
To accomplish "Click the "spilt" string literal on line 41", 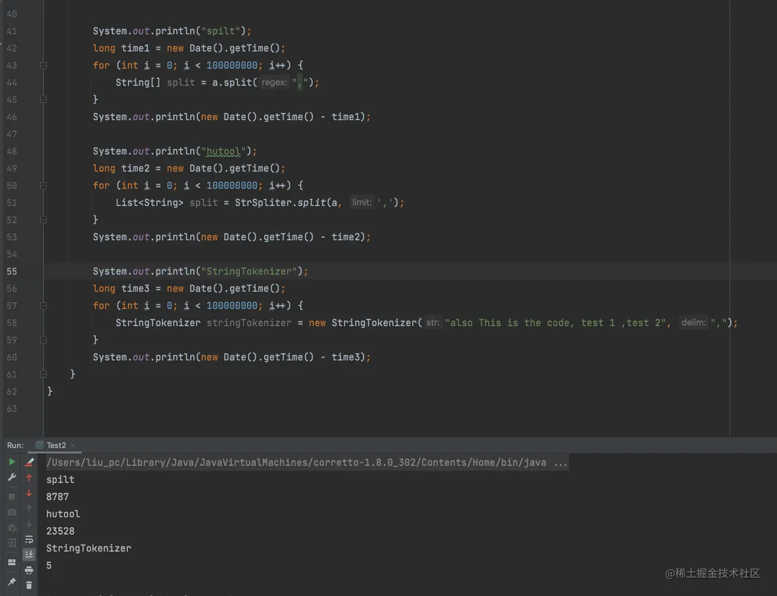I will (x=220, y=31).
